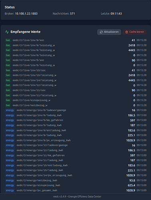Select topic eedc/2/live/einspeisung_w

tap(32, 100)
